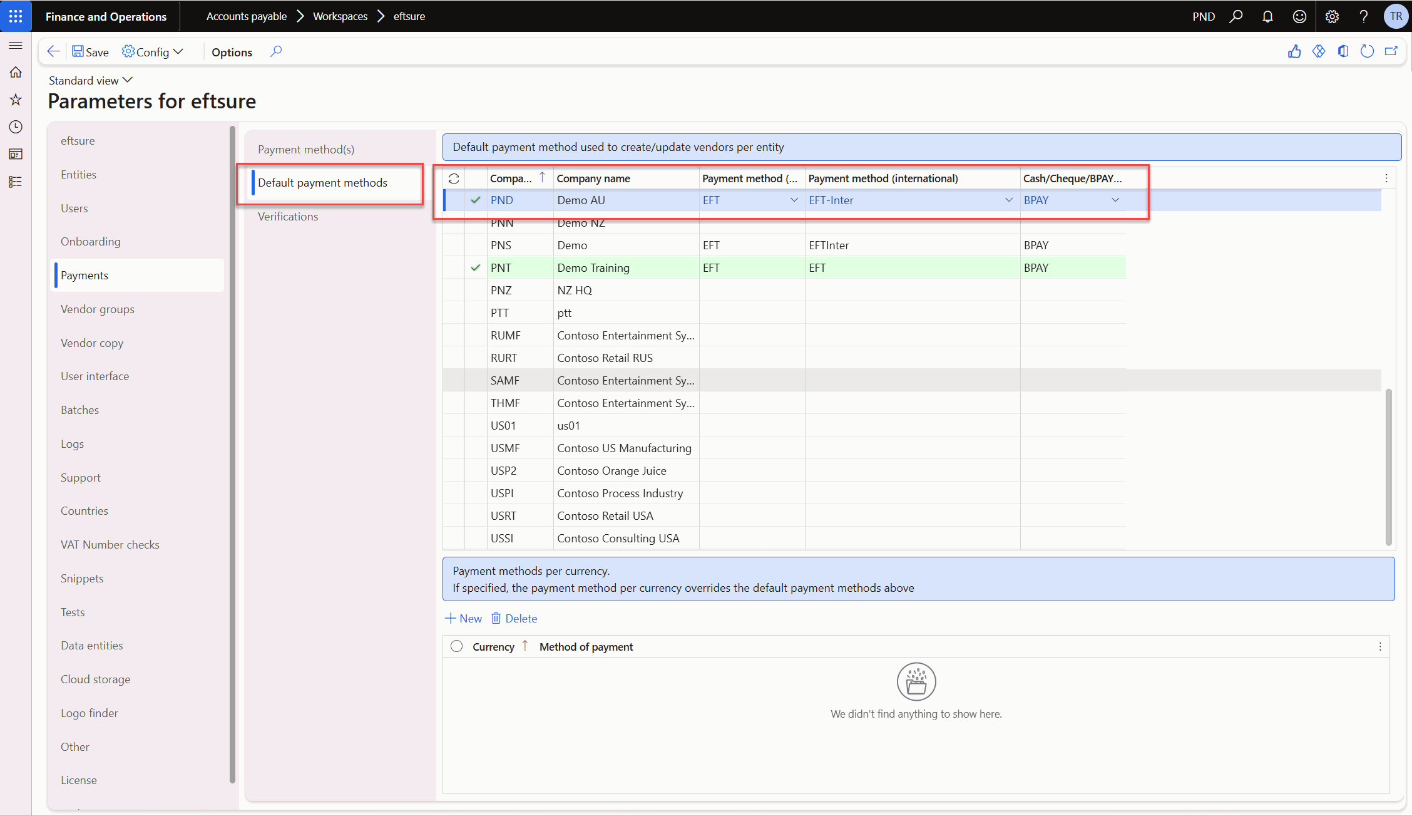This screenshot has height=816, width=1412.
Task: Click Workspaces breadcrumb
Action: (x=340, y=16)
